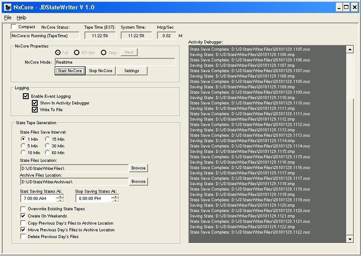Open the Help menu
Viewport: 361px width, 269px height.
click(22, 17)
